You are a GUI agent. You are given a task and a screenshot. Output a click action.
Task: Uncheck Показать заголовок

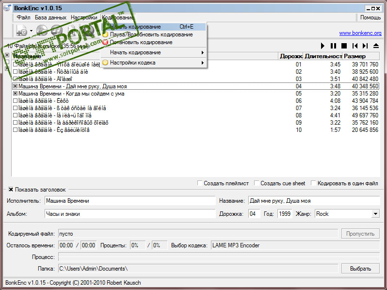[11, 190]
